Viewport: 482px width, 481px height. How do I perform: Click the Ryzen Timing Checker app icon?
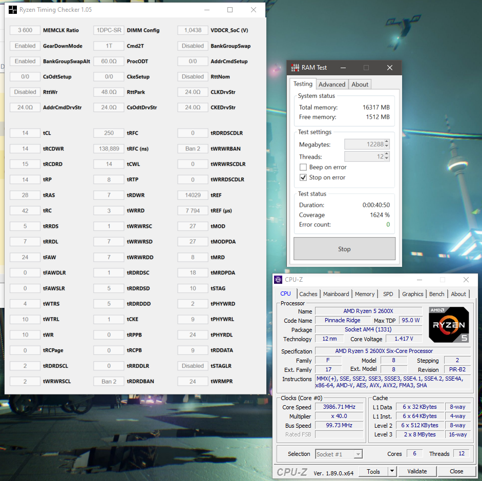13,10
